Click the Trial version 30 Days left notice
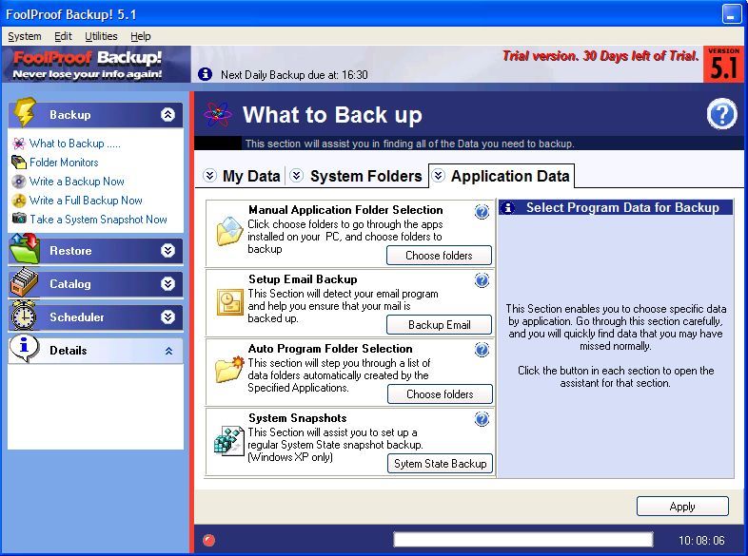 coord(600,56)
